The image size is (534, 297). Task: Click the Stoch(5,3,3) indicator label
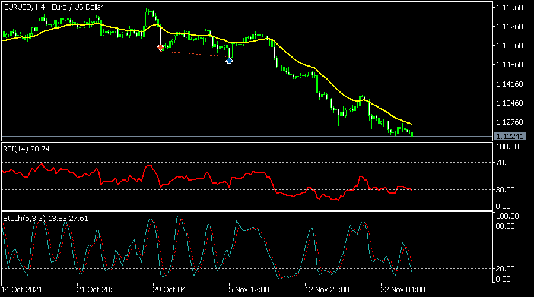tap(46, 218)
